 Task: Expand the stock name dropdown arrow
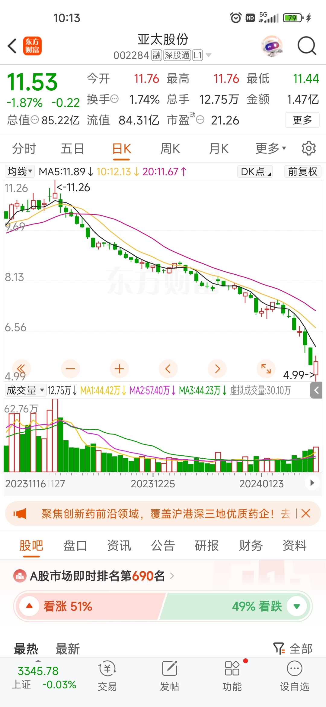pos(208,55)
